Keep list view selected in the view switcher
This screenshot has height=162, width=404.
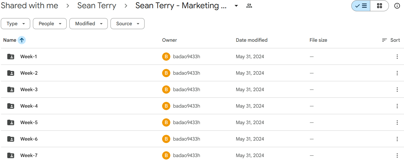click(360, 5)
